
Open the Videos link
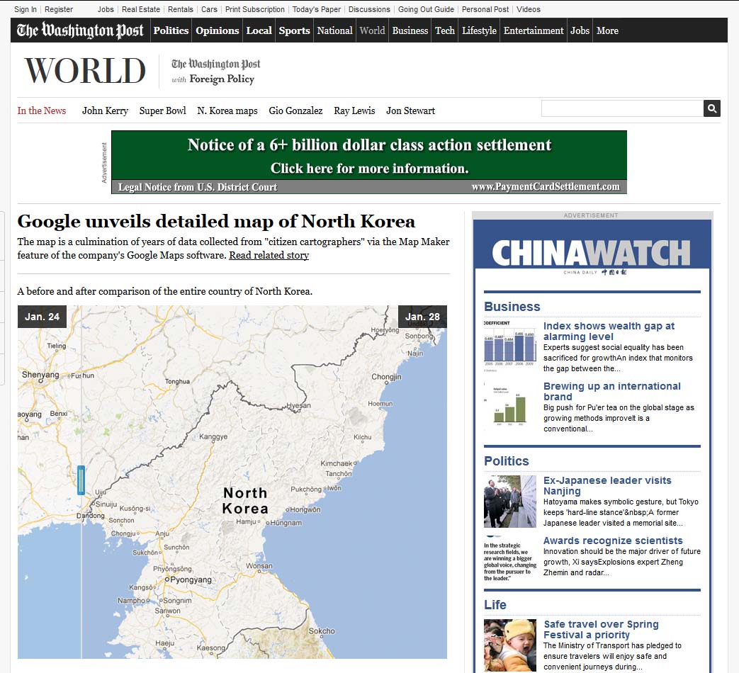pyautogui.click(x=529, y=9)
